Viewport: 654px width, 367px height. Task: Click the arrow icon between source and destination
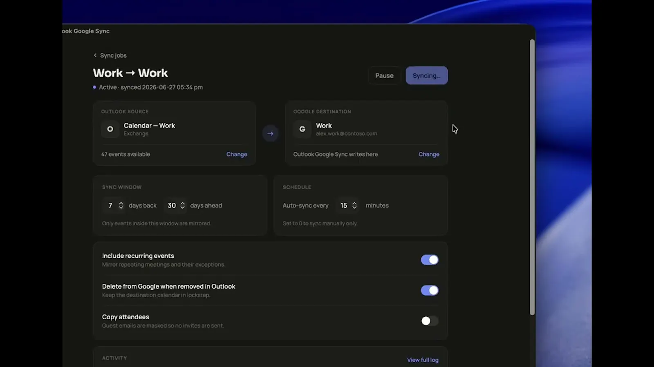coord(270,133)
